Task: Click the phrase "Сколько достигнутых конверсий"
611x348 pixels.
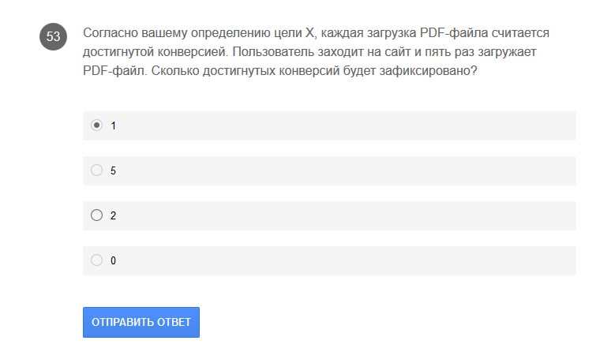Action: click(246, 71)
